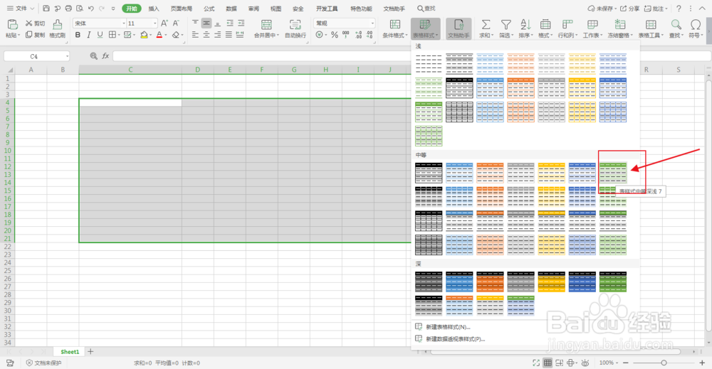This screenshot has width=712, height=369.
Task: Click the Rows and Columns (行和列) icon
Action: [567, 24]
